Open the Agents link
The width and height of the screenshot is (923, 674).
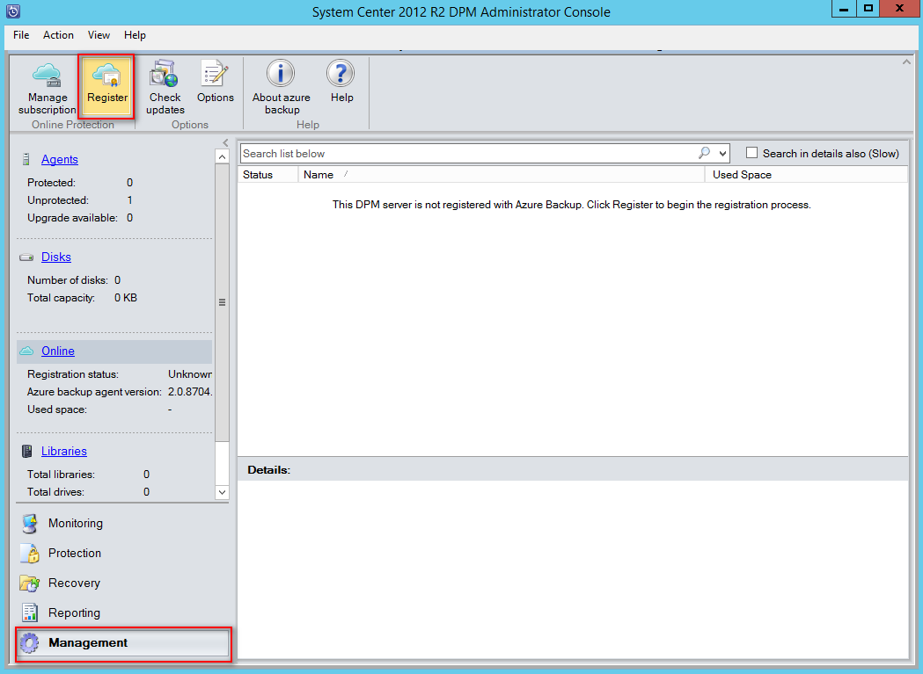[x=60, y=159]
